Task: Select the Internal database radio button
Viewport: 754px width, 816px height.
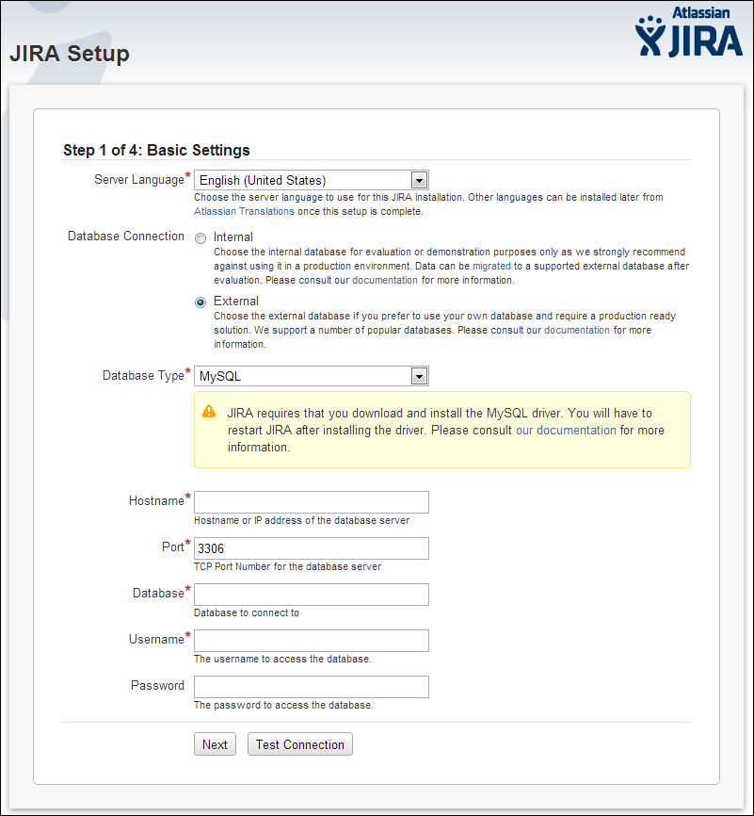Action: (201, 238)
